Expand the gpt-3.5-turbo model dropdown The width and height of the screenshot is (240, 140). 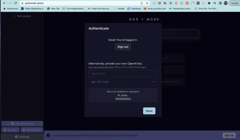pos(123,82)
